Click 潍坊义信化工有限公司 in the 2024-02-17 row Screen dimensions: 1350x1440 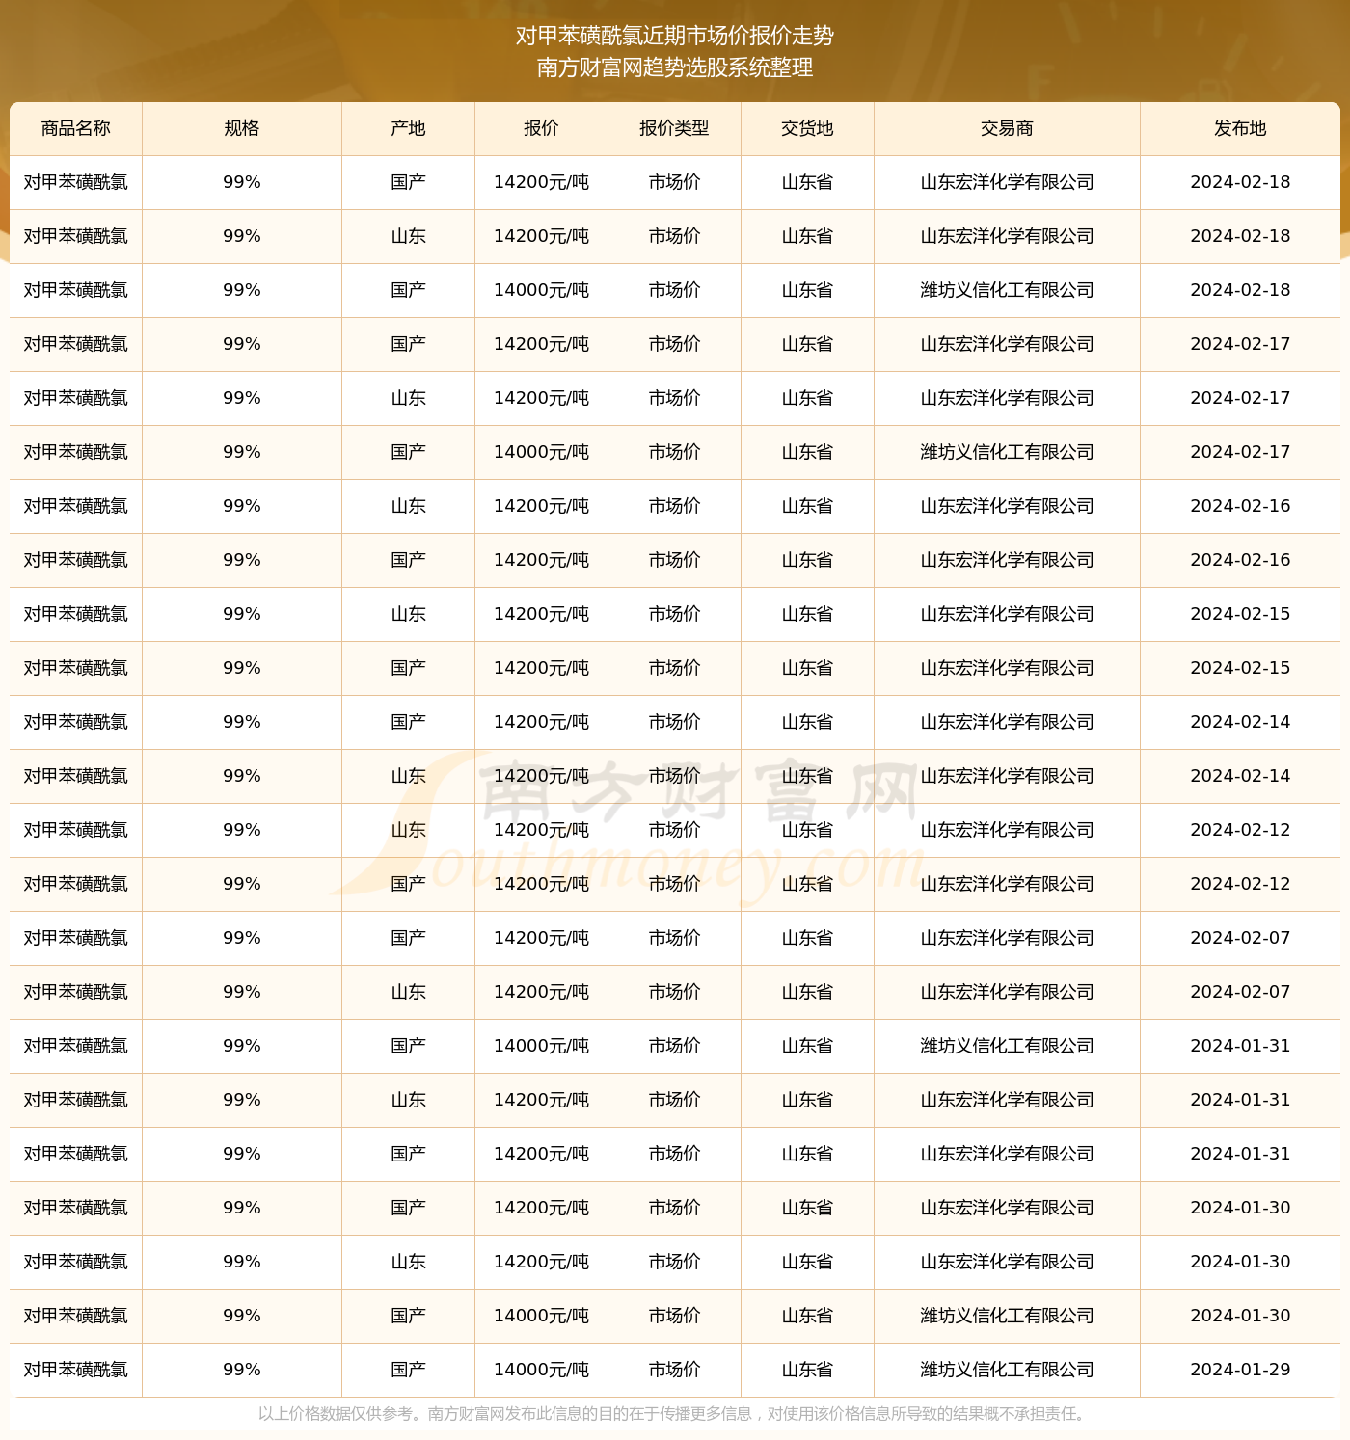pos(1007,452)
